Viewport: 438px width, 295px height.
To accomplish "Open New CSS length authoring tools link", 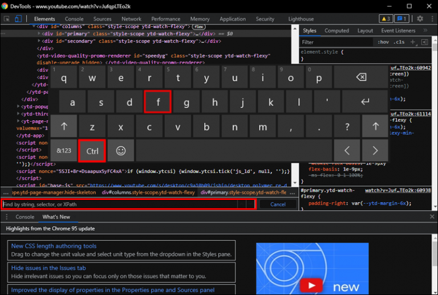I will click(x=54, y=246).
